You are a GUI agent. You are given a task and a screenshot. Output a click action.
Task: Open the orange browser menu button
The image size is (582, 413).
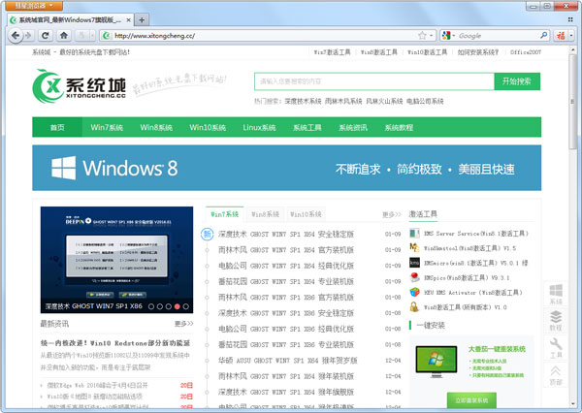click(34, 5)
